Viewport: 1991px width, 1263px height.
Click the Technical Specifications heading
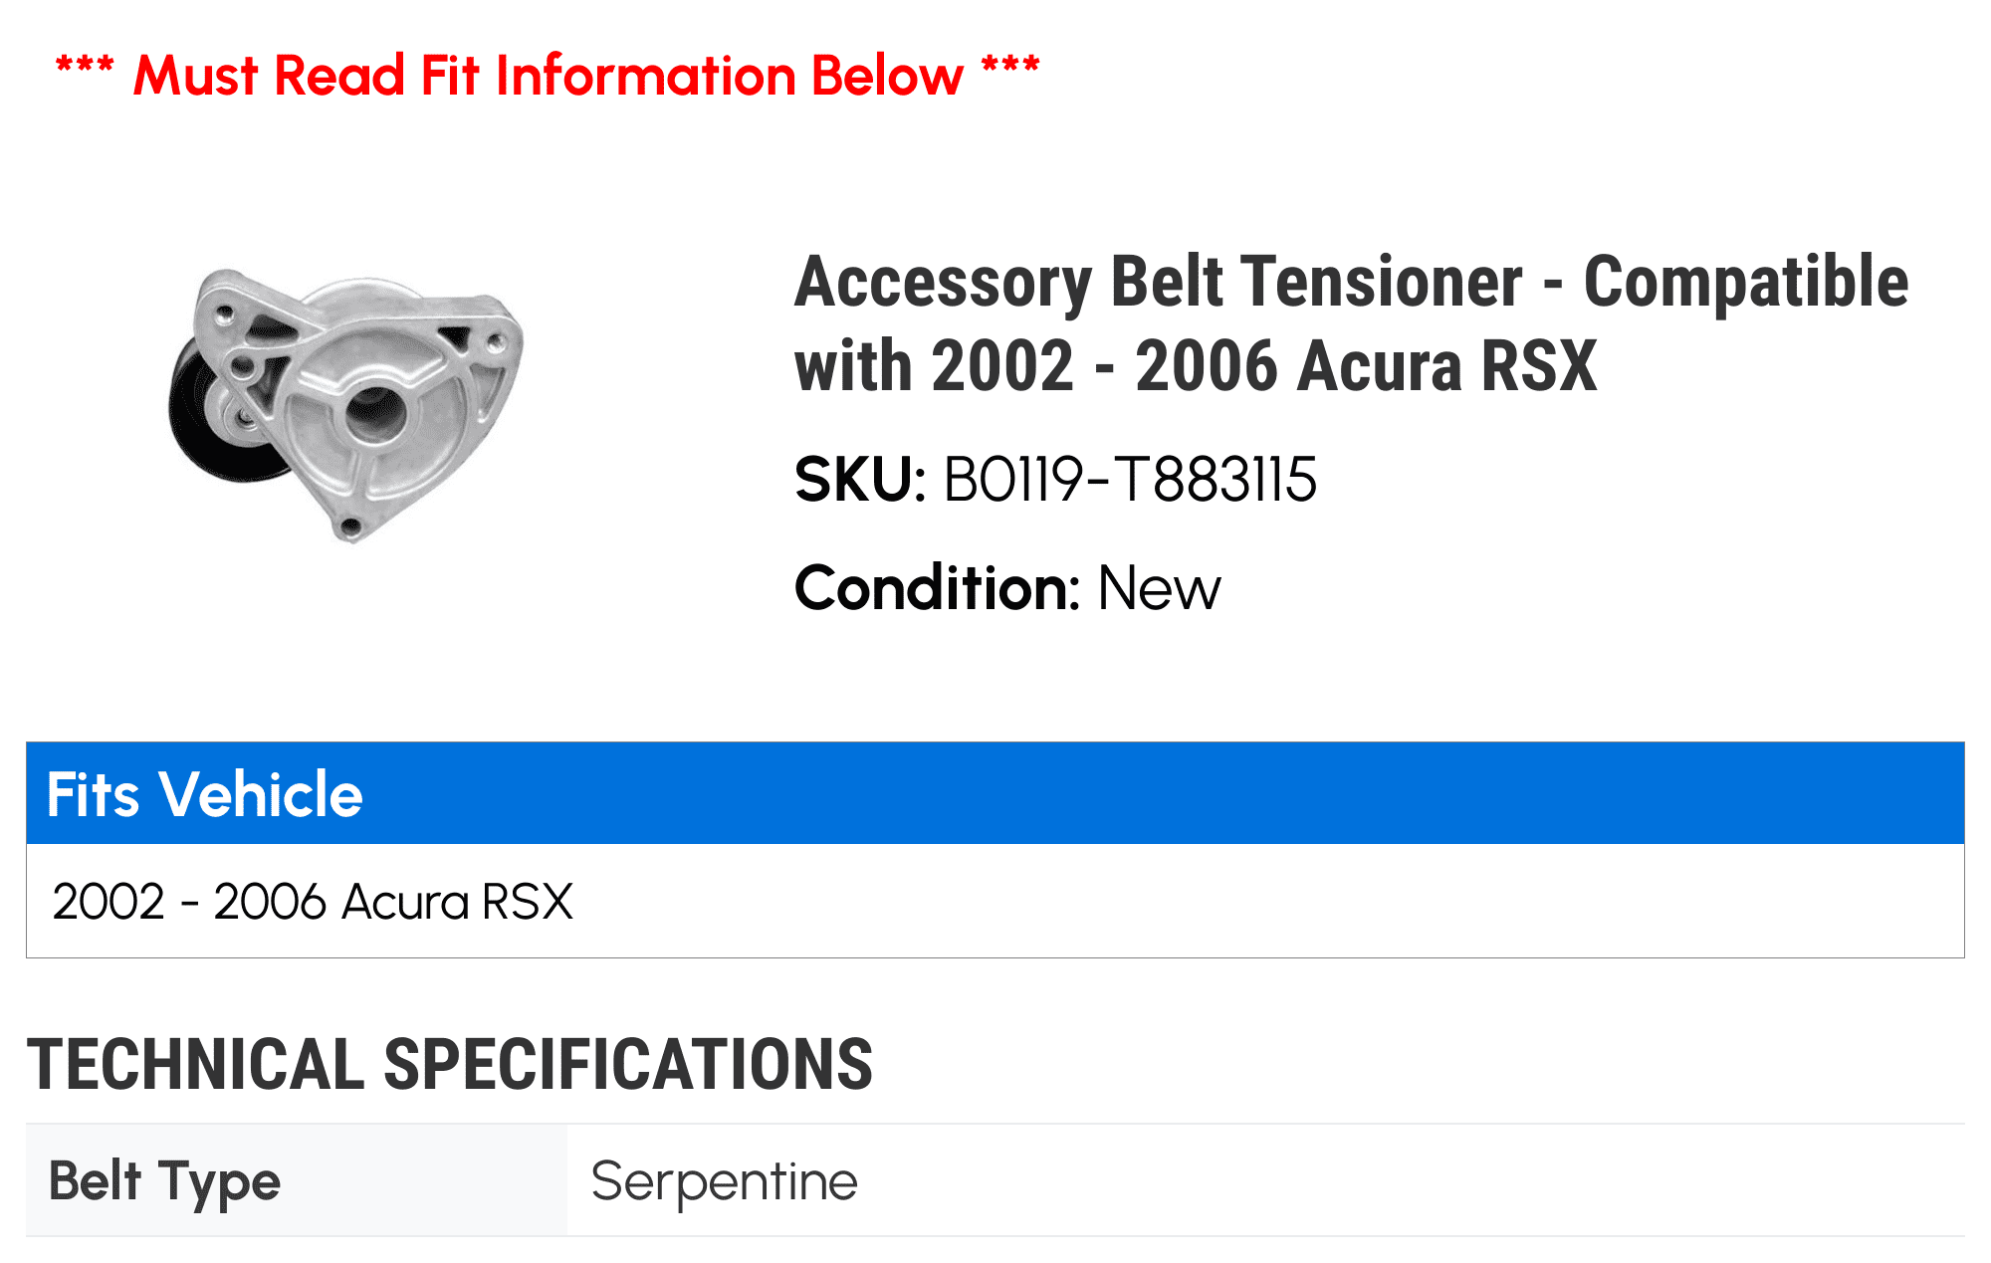tap(450, 1064)
